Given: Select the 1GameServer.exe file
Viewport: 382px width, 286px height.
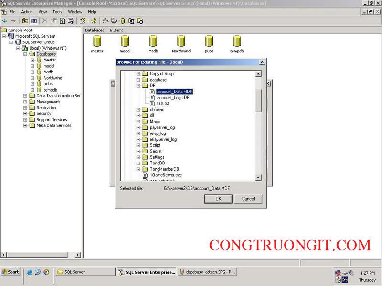Looking at the screenshot, I should 166,175.
